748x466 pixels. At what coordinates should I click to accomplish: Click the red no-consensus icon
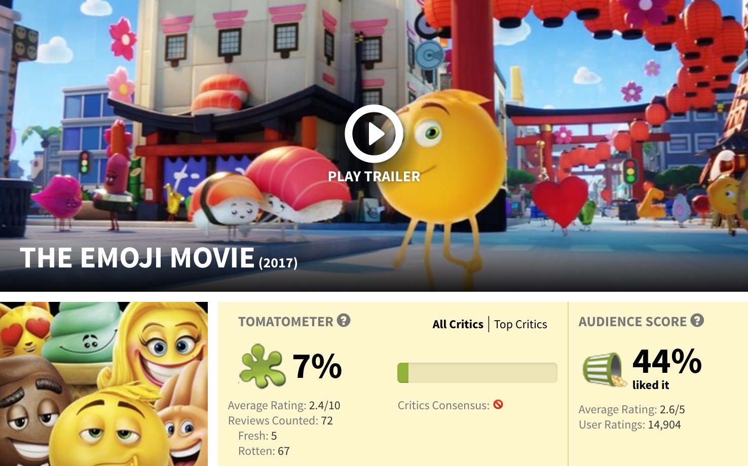tap(498, 404)
